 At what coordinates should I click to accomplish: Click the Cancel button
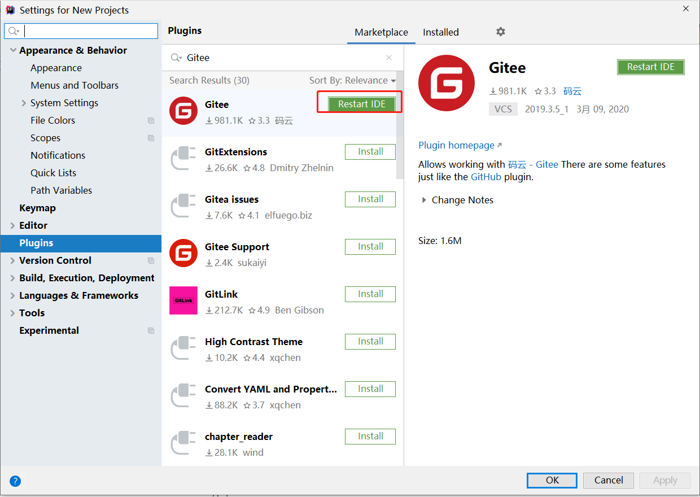(609, 480)
